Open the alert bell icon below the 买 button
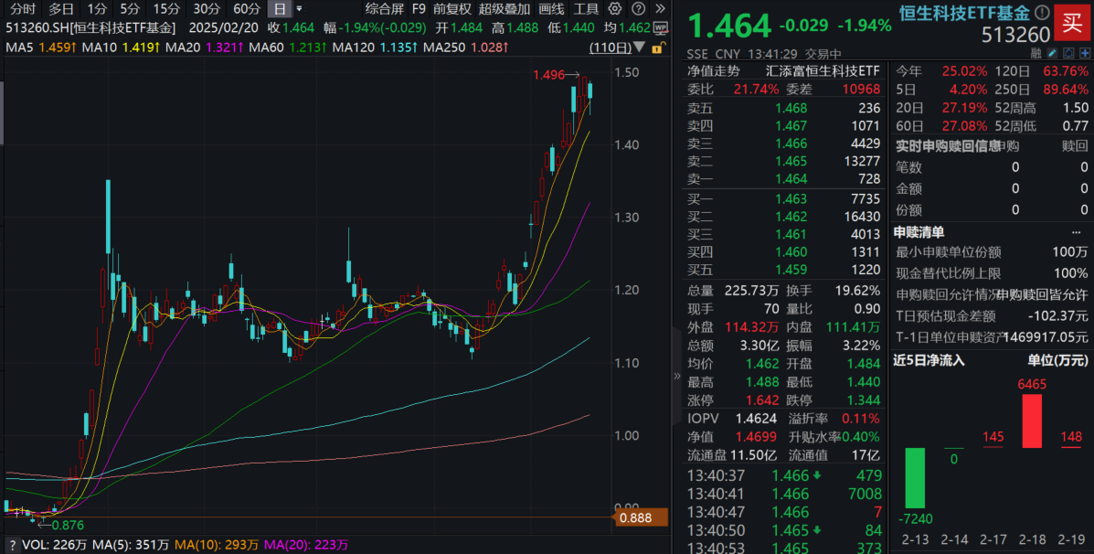This screenshot has width=1094, height=554. coord(1069,52)
